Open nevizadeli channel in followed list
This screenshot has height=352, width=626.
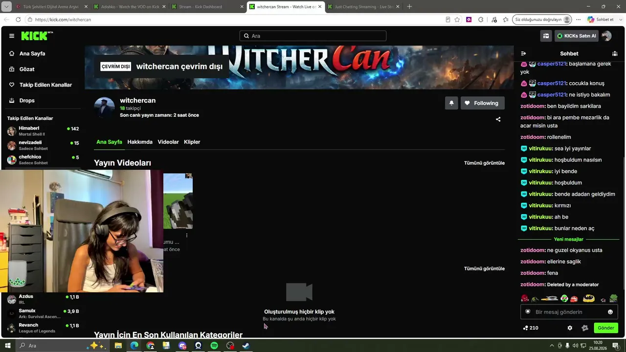[x=44, y=145]
